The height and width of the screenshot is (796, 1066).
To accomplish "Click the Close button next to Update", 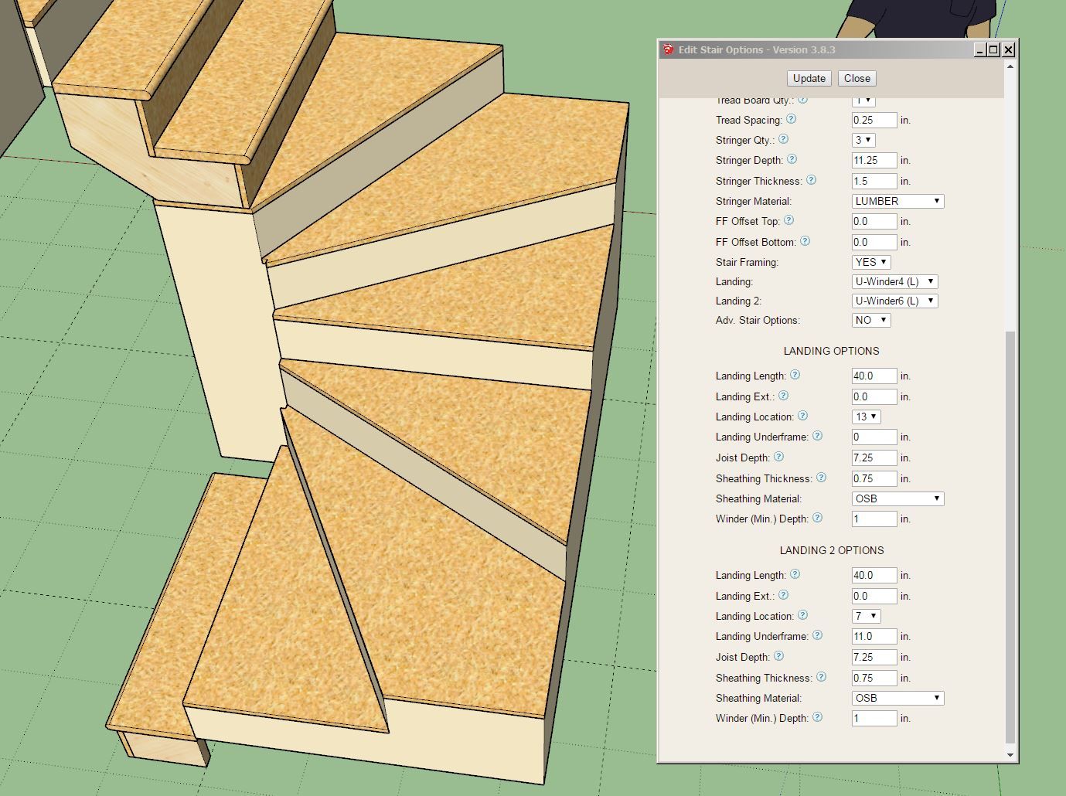I will pos(857,78).
